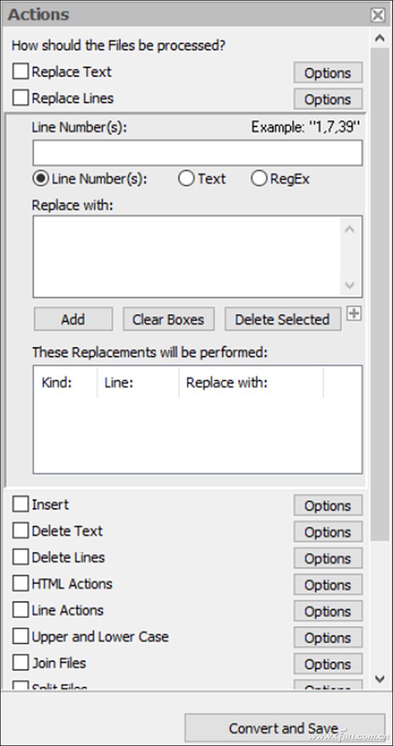Click Clear Boxes button
393x746 pixels.
click(x=168, y=319)
